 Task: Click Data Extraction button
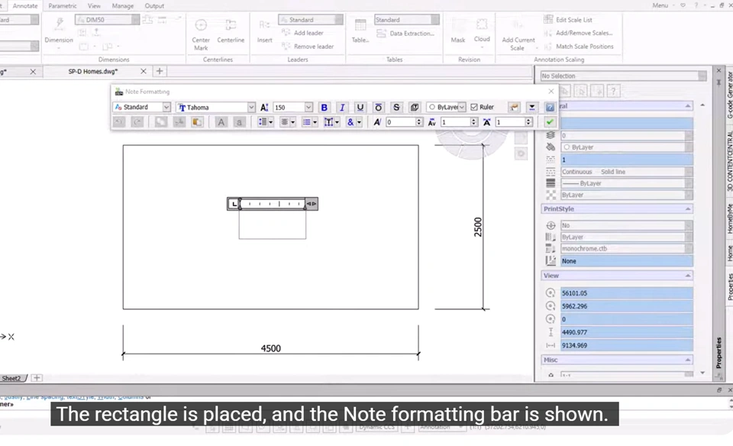pyautogui.click(x=405, y=33)
